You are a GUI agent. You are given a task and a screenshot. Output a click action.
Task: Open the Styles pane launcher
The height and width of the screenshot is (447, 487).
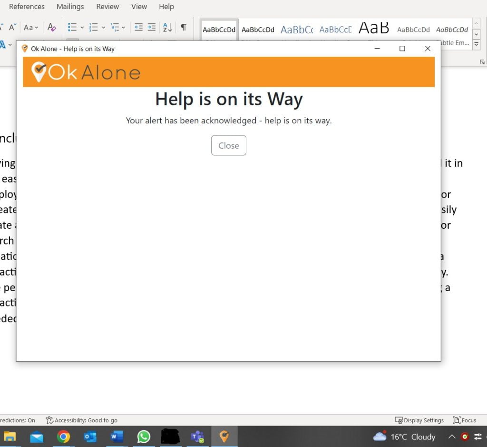pyautogui.click(x=482, y=62)
